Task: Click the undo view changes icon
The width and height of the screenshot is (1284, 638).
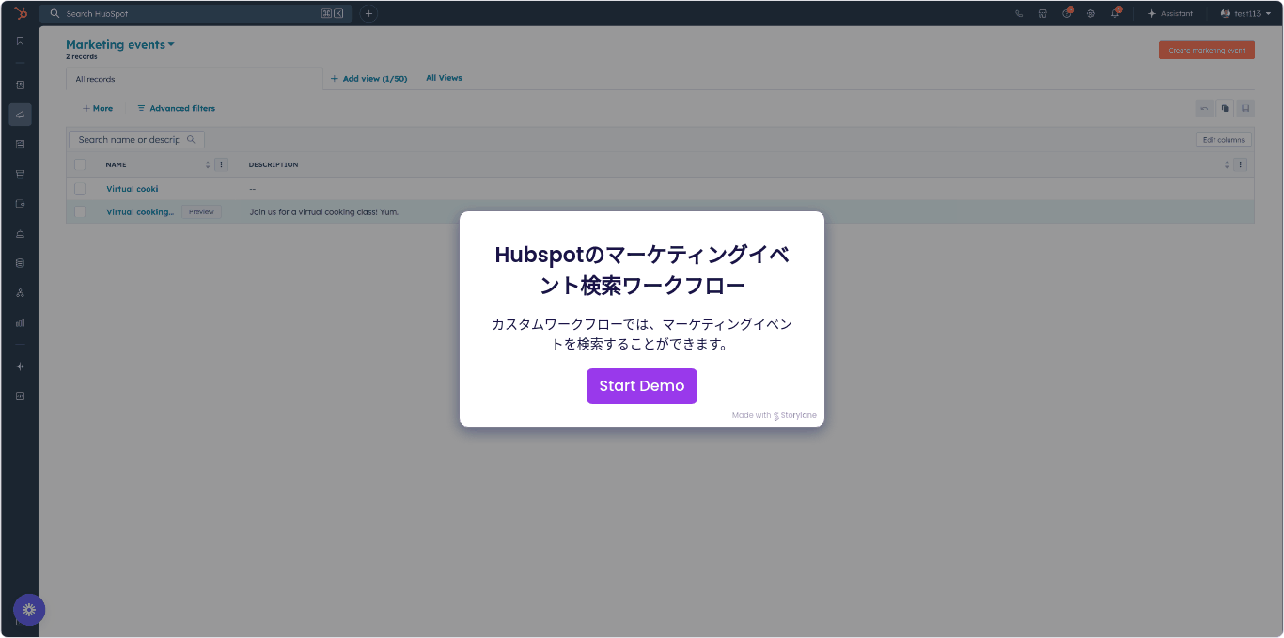Action: pos(1204,109)
